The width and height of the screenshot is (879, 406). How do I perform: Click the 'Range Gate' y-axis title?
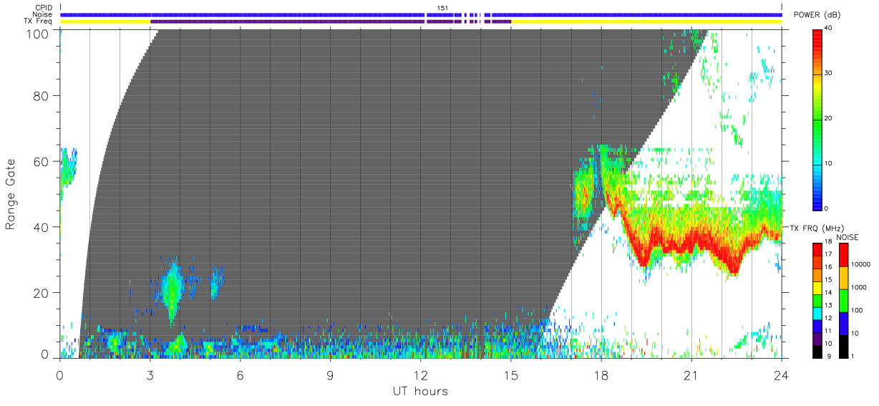pos(11,194)
